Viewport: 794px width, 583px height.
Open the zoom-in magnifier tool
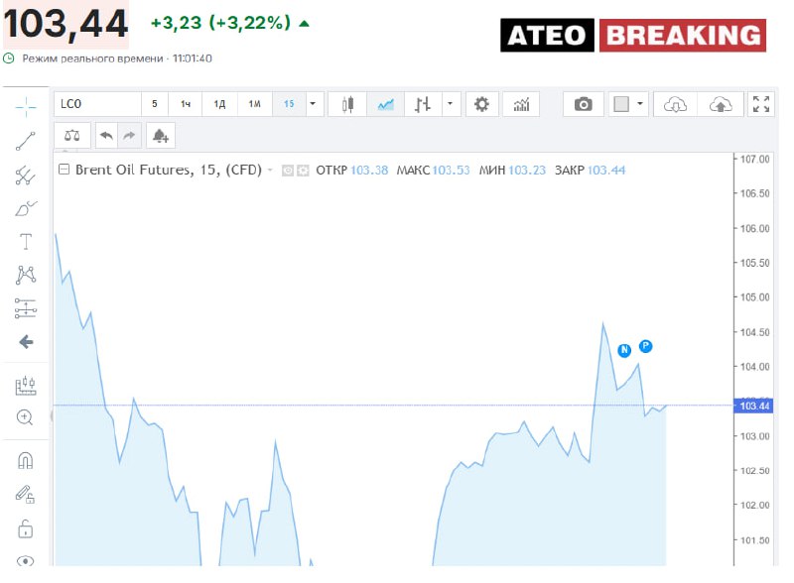25,416
